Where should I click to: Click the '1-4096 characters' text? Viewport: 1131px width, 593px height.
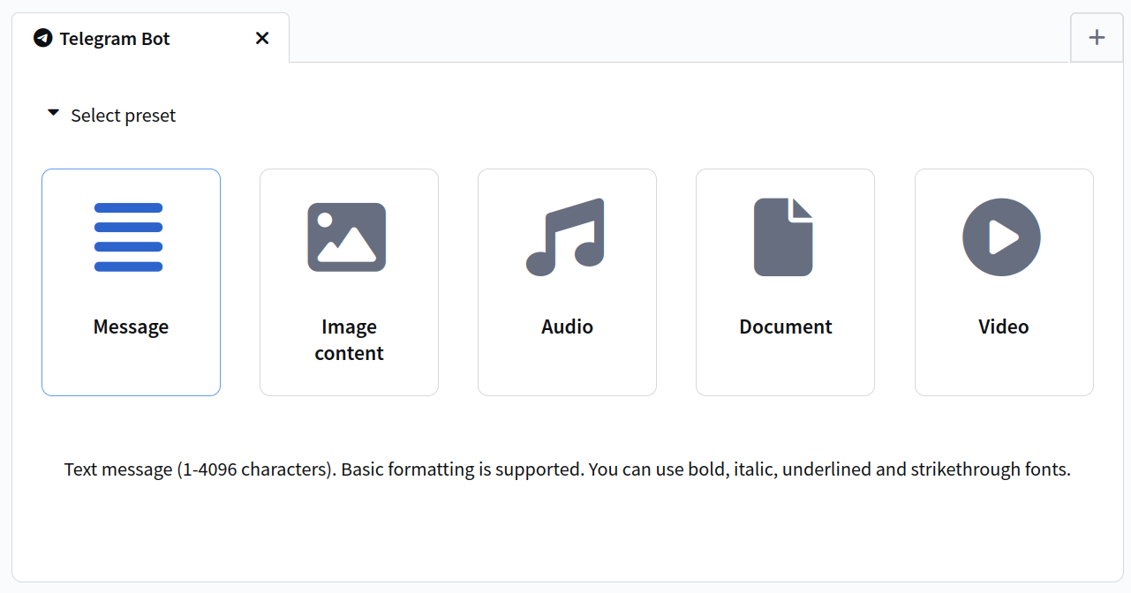click(255, 469)
